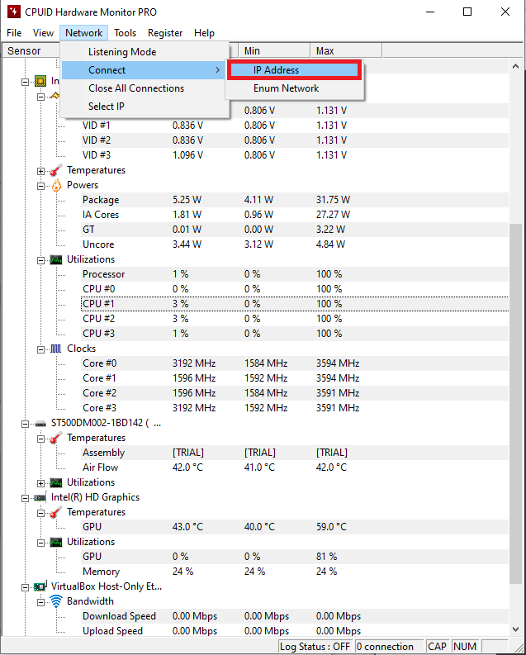Viewport: 526px width, 655px height.
Task: Collapse the Bandwidth node
Action: pos(41,602)
